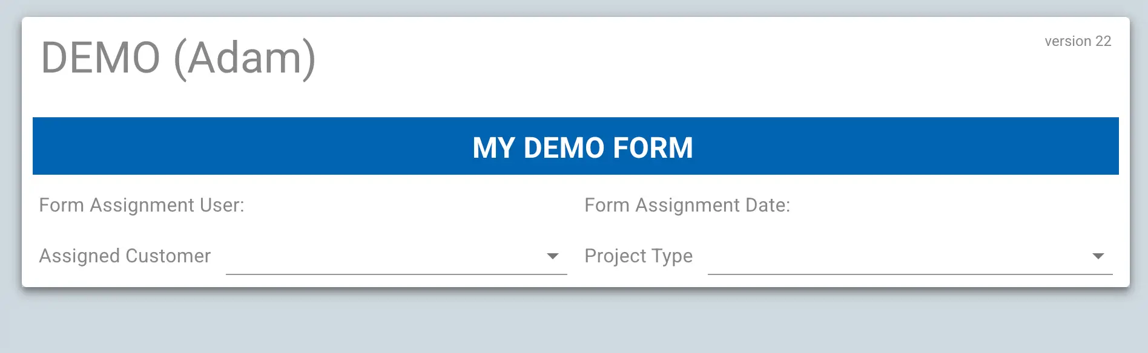Click the Project Type label text

tap(639, 256)
